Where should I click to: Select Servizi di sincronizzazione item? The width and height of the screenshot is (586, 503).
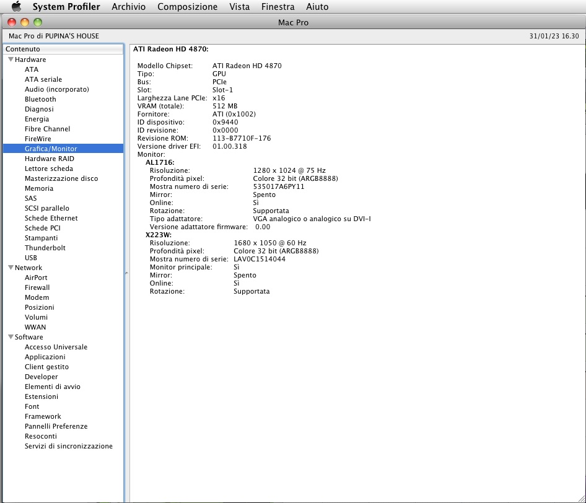pyautogui.click(x=68, y=446)
